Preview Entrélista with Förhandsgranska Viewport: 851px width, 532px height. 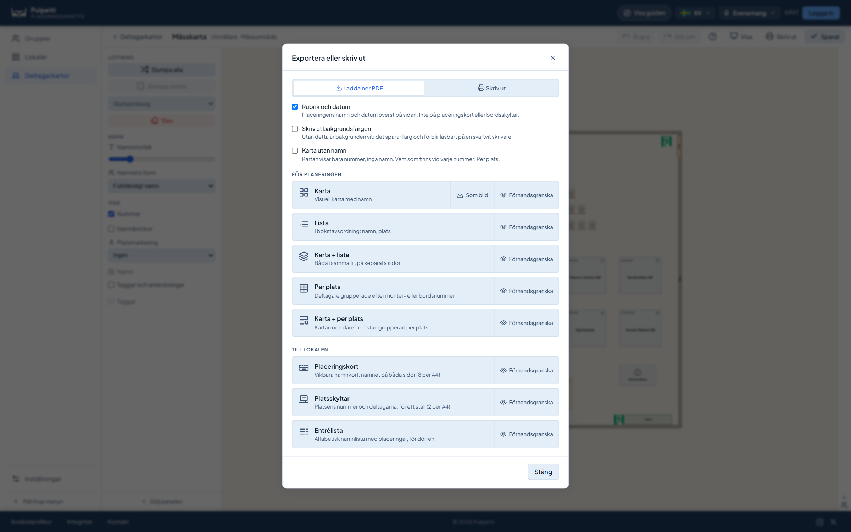[x=527, y=434]
